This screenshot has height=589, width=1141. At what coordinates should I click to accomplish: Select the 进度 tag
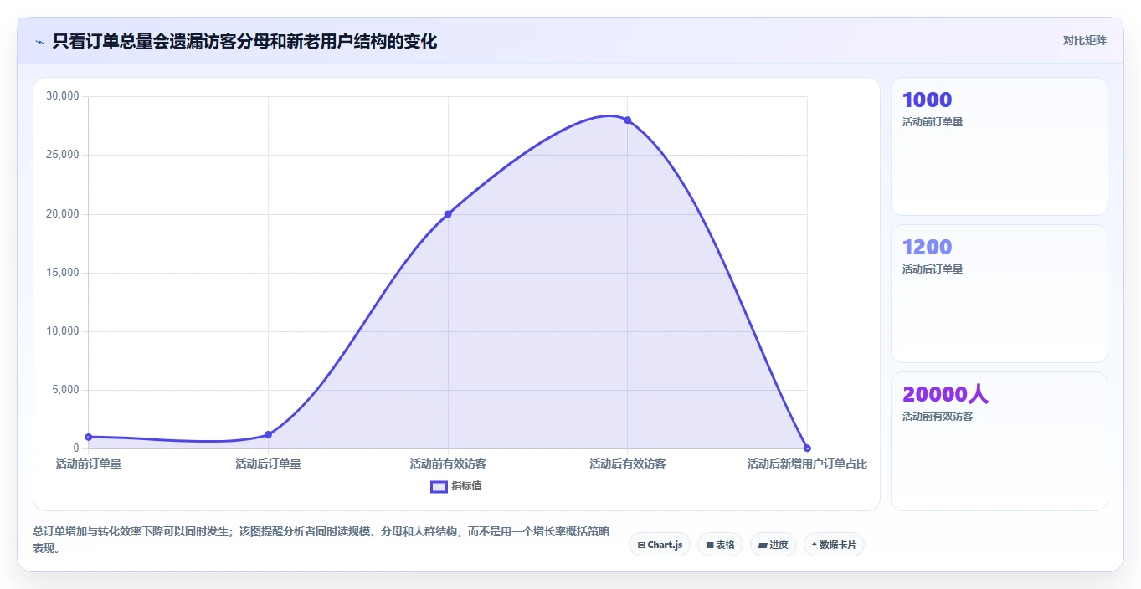(774, 545)
